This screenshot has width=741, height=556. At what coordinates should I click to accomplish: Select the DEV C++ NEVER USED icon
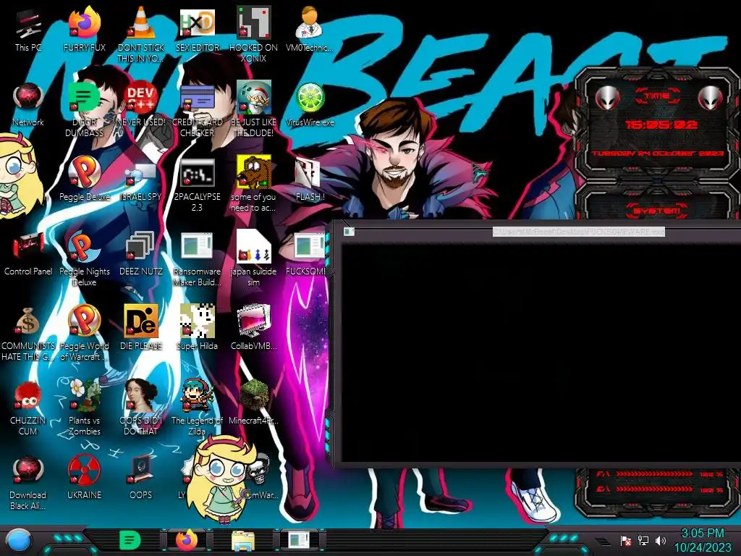(141, 104)
